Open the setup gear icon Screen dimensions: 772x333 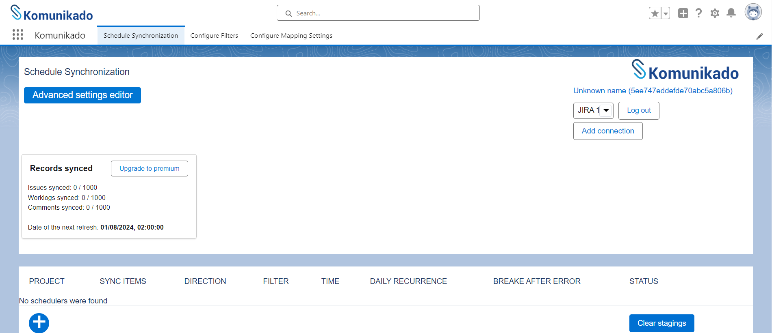coord(715,13)
